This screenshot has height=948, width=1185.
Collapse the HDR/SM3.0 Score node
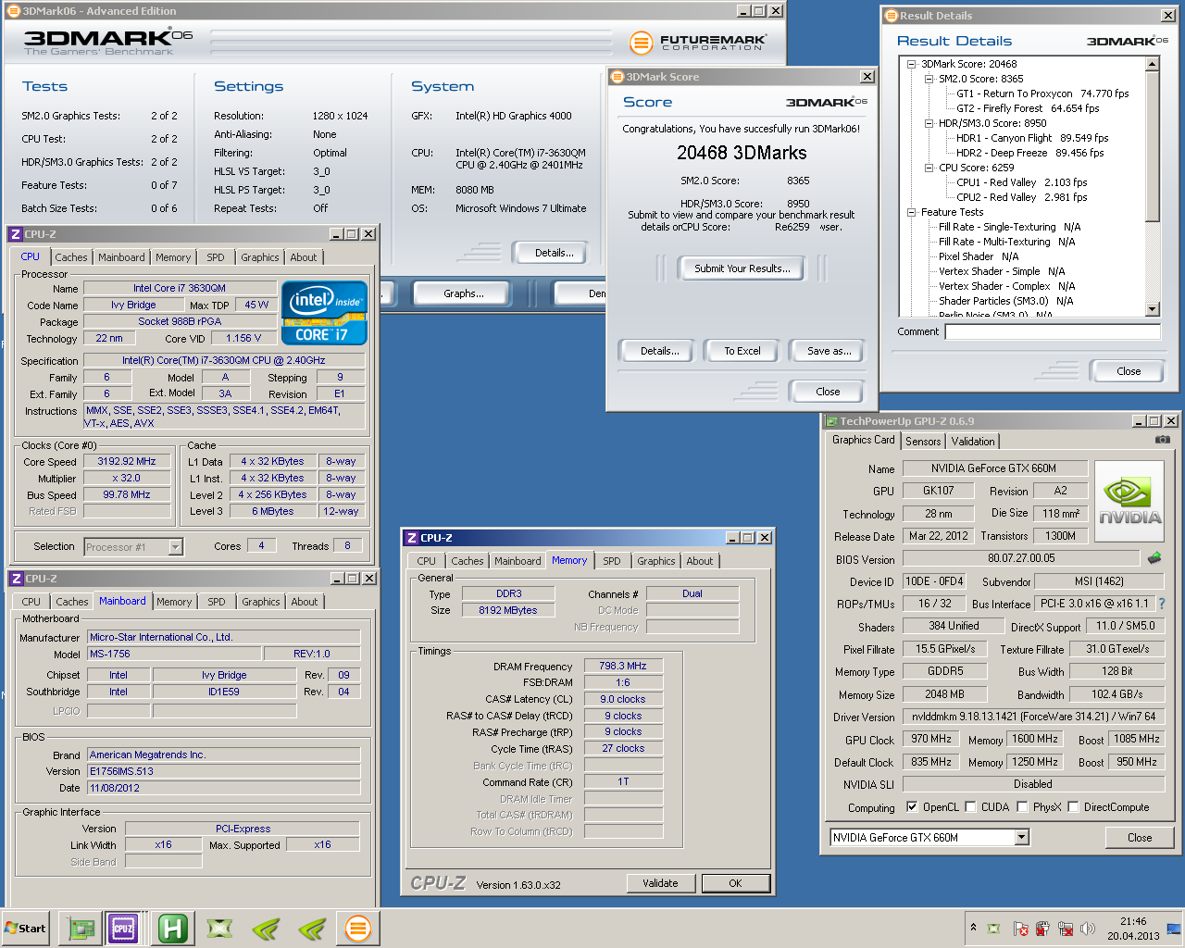(x=929, y=123)
